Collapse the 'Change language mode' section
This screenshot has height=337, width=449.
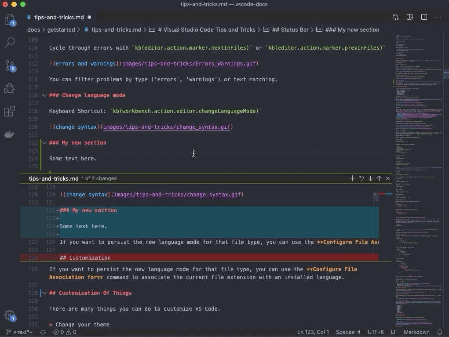44,95
